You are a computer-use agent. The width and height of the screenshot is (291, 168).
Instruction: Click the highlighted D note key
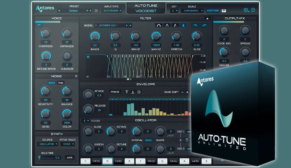(x=107, y=161)
